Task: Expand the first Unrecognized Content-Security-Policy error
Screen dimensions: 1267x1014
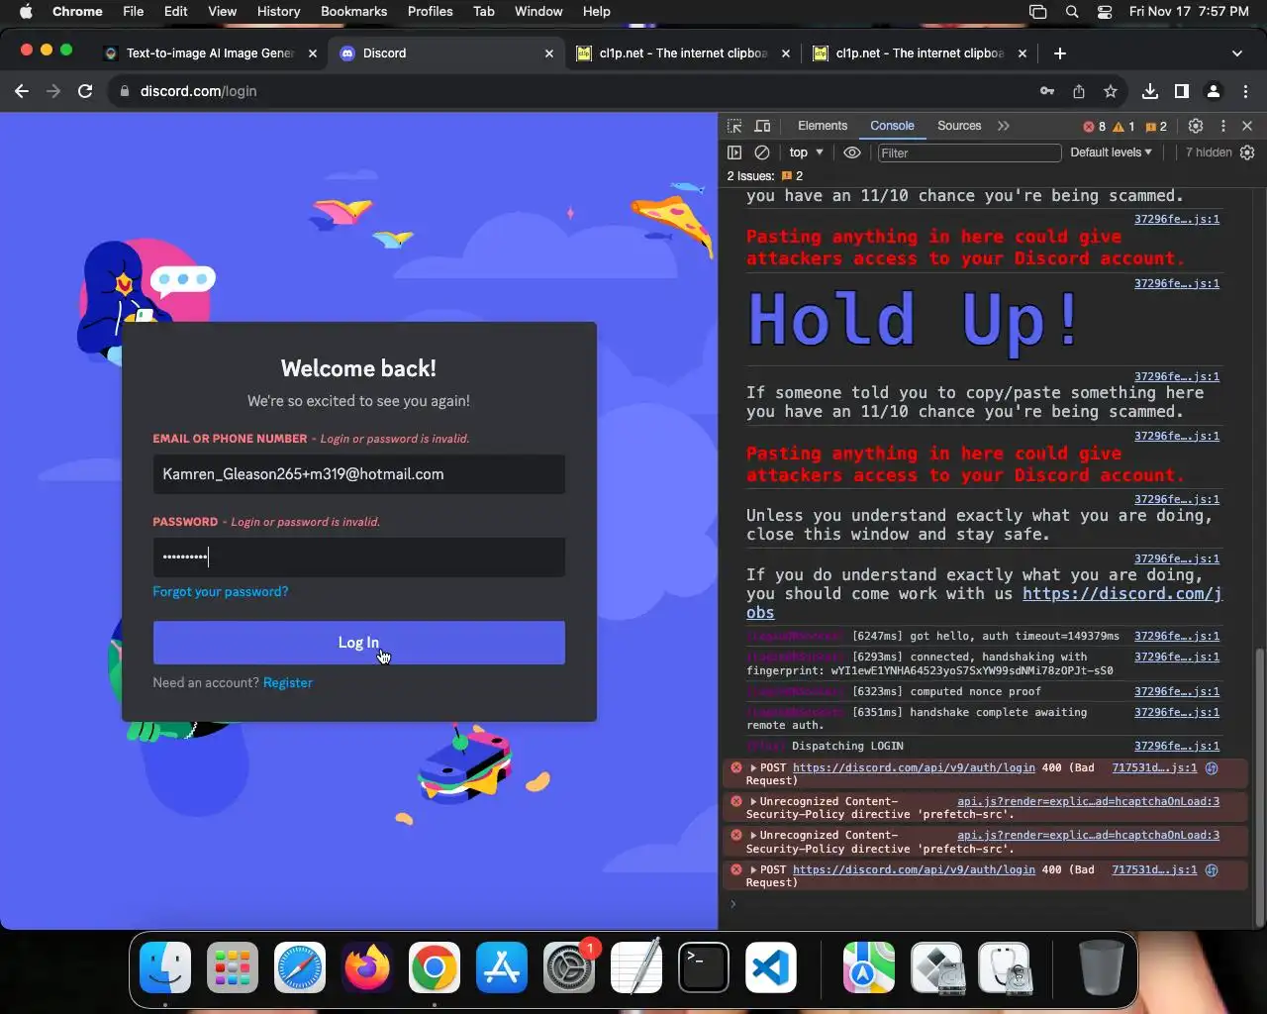Action: point(753,802)
